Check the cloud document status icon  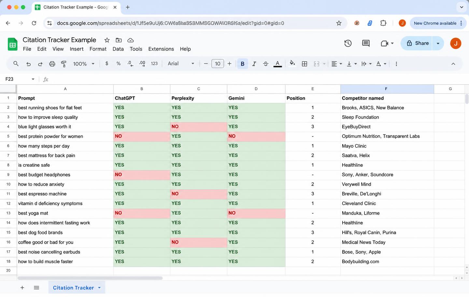coord(130,40)
